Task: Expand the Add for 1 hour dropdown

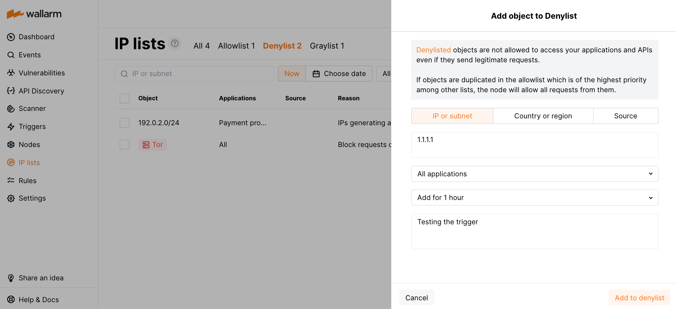Action: [x=535, y=197]
